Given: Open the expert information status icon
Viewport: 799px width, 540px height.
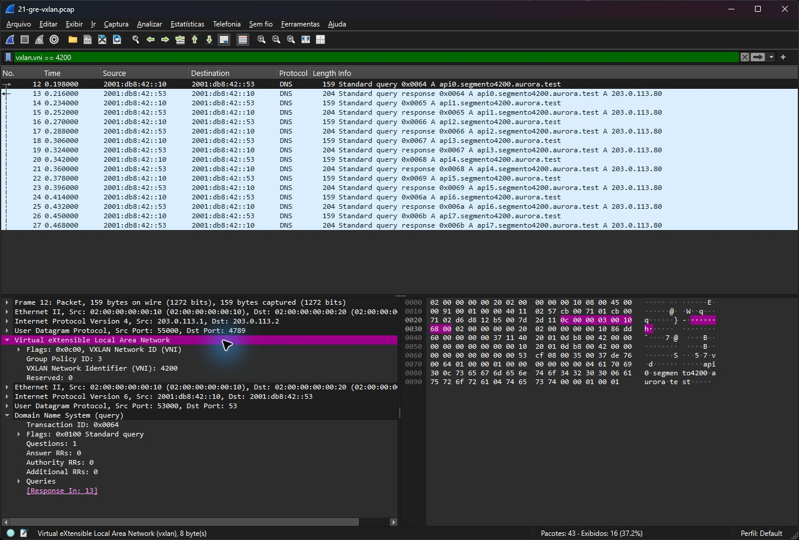Looking at the screenshot, I should coord(11,533).
